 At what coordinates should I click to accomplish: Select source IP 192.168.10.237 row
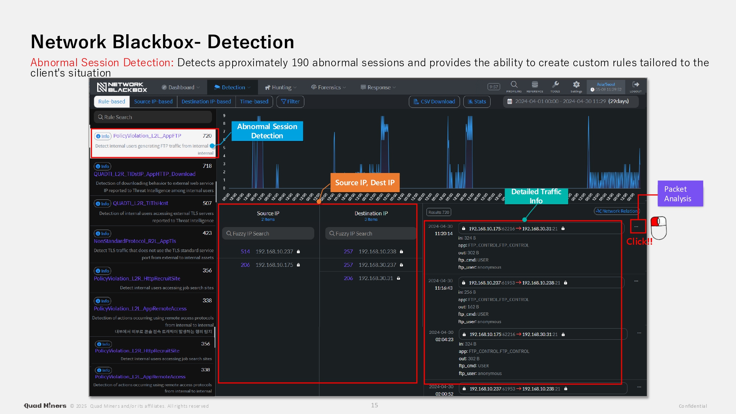274,252
